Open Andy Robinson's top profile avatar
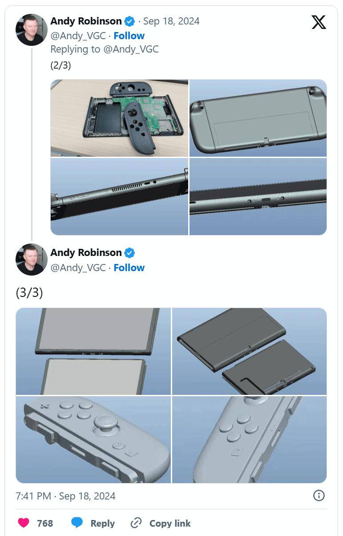 (32, 30)
